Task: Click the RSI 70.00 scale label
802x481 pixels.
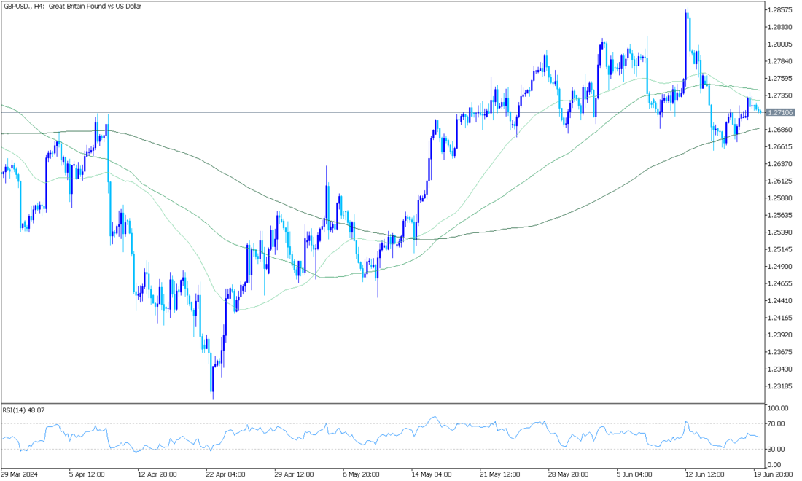Action: pyautogui.click(x=776, y=423)
